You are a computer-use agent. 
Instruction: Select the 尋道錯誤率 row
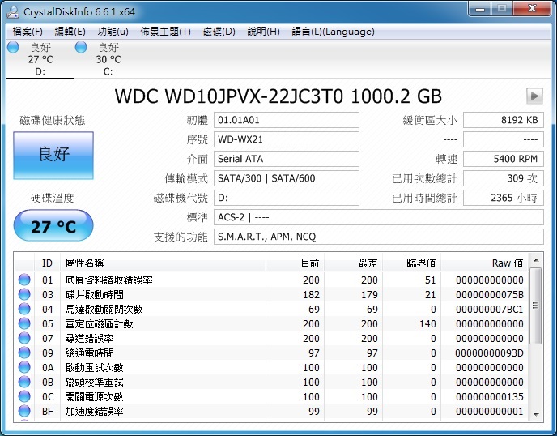(272, 338)
